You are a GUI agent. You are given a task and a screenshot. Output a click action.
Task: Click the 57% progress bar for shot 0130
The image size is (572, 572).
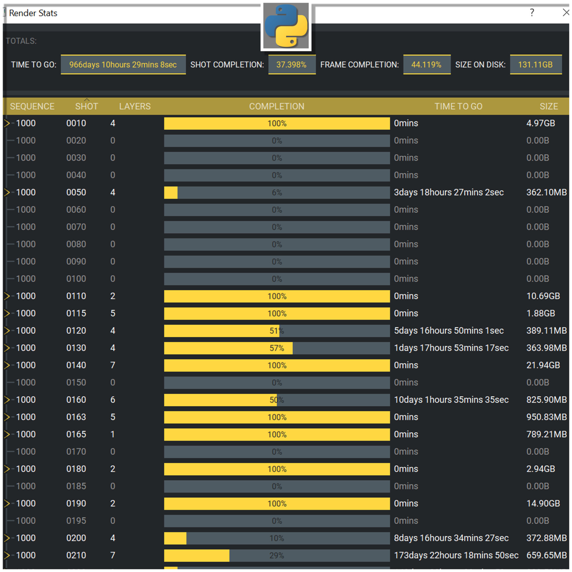pyautogui.click(x=276, y=348)
